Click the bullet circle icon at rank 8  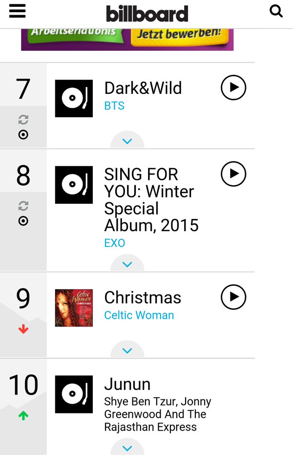tap(23, 221)
